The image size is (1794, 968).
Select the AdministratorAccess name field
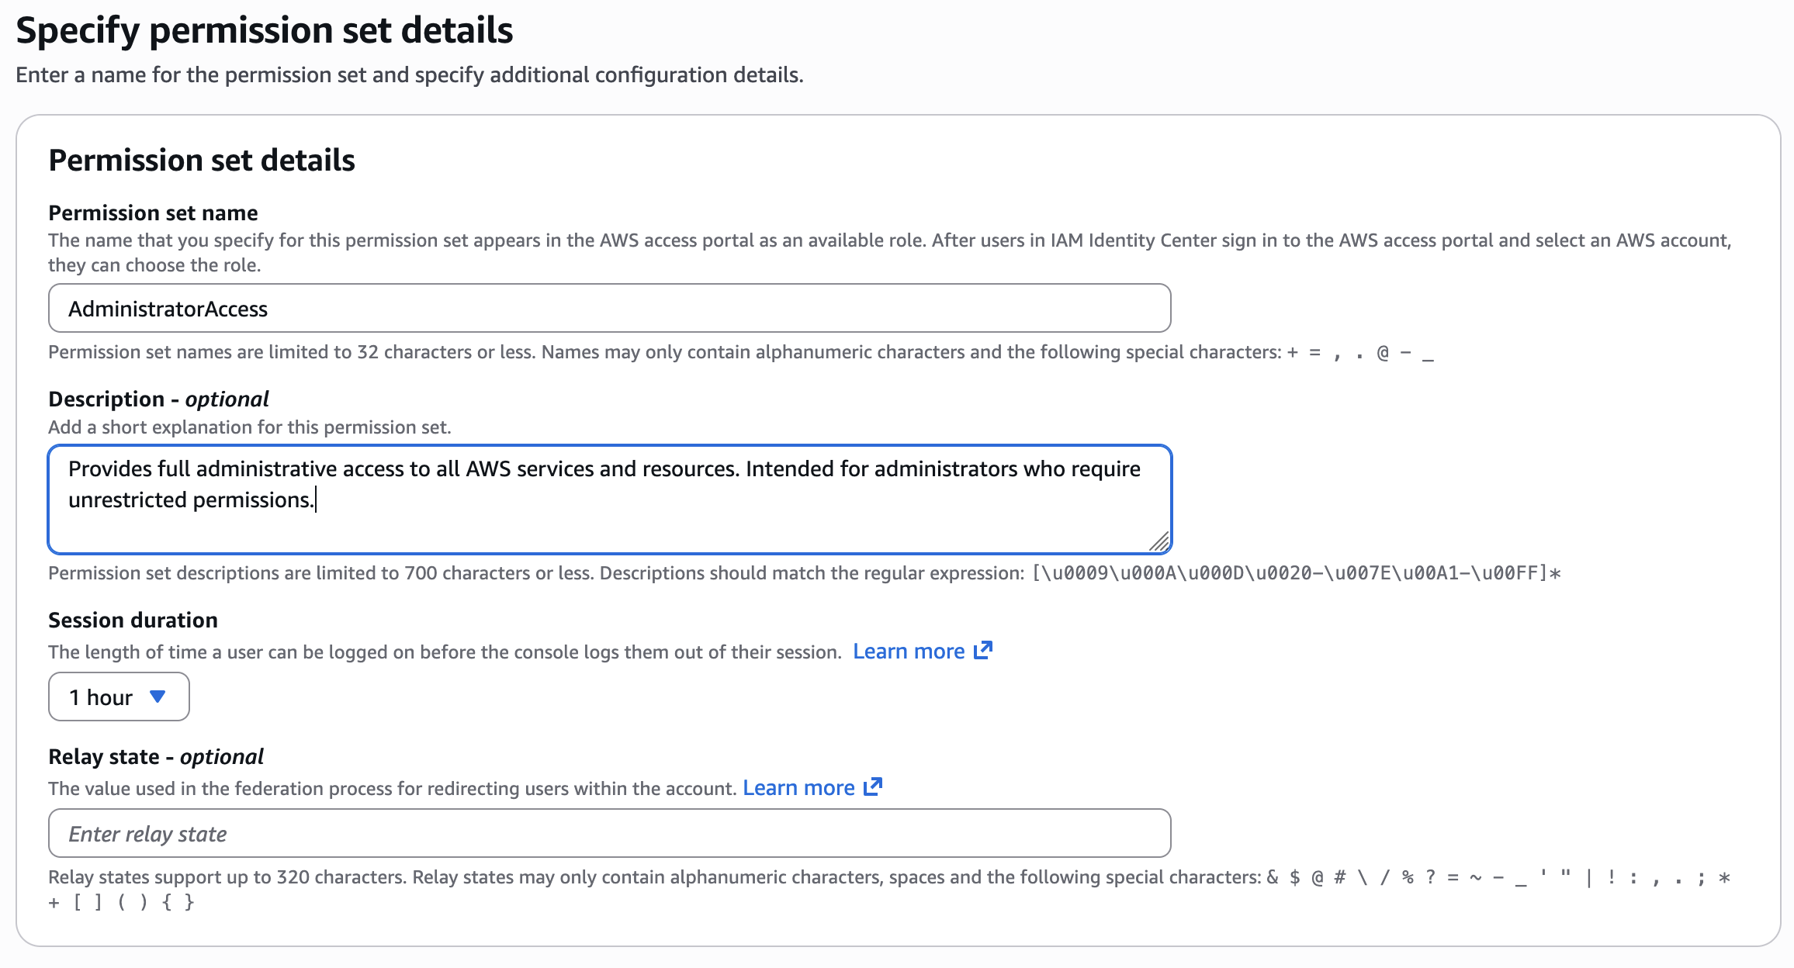609,308
